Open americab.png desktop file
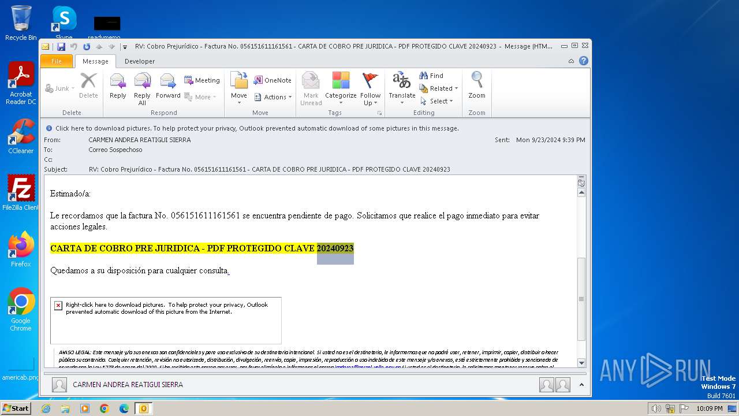The height and width of the screenshot is (416, 739). pos(21,370)
